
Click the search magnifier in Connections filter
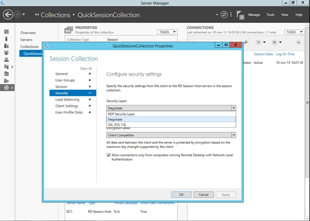tap(246, 42)
